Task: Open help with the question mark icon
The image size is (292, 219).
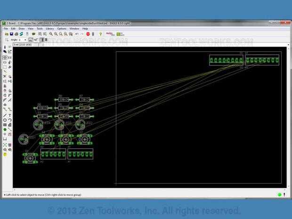Action: pyautogui.click(x=101, y=34)
